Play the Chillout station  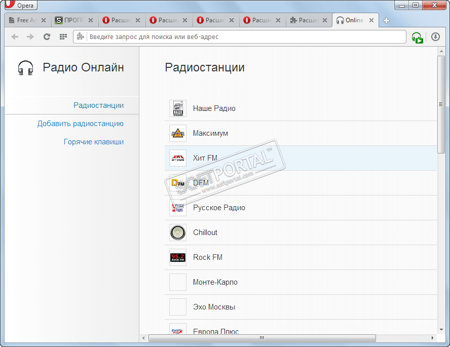click(x=301, y=233)
